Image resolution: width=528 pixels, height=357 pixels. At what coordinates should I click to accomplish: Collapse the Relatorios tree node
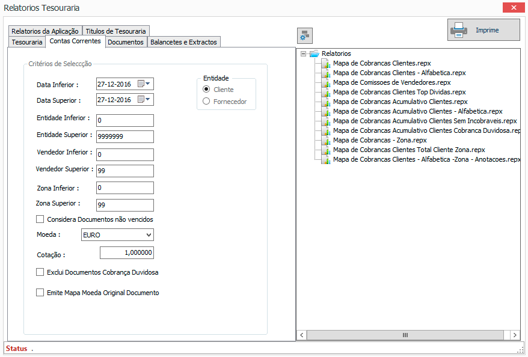pyautogui.click(x=304, y=54)
